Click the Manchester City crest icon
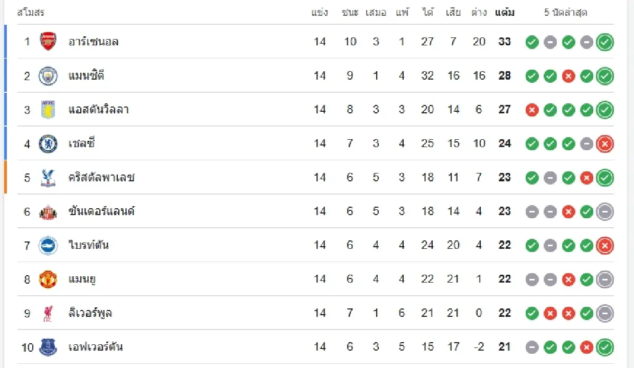 (48, 76)
